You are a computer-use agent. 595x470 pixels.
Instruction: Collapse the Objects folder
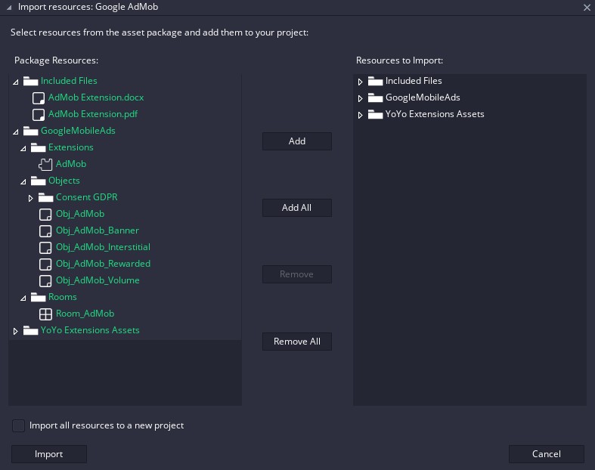pyautogui.click(x=23, y=181)
